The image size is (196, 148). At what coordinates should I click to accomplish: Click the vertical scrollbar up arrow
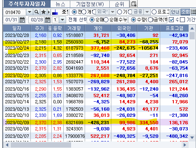[x=192, y=28]
